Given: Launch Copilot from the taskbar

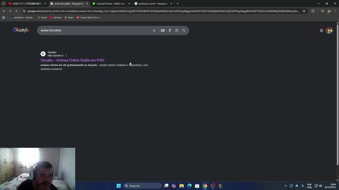Looking at the screenshot, I should [174, 186].
